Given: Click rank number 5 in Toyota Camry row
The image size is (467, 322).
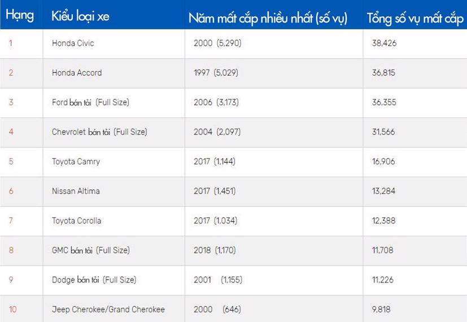Looking at the screenshot, I should pos(11,162).
